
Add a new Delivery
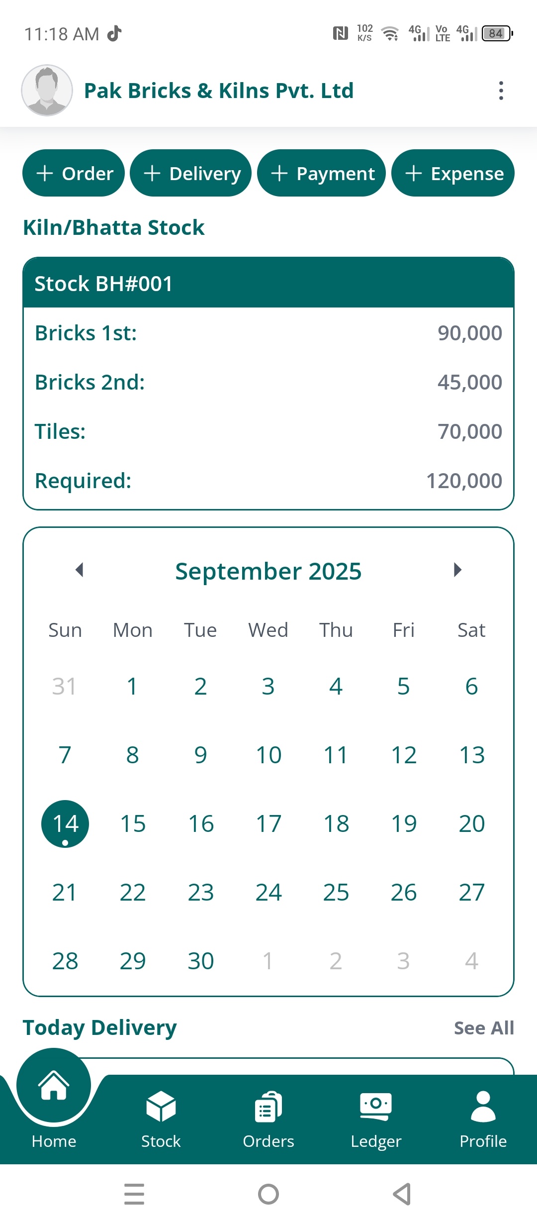tap(191, 173)
